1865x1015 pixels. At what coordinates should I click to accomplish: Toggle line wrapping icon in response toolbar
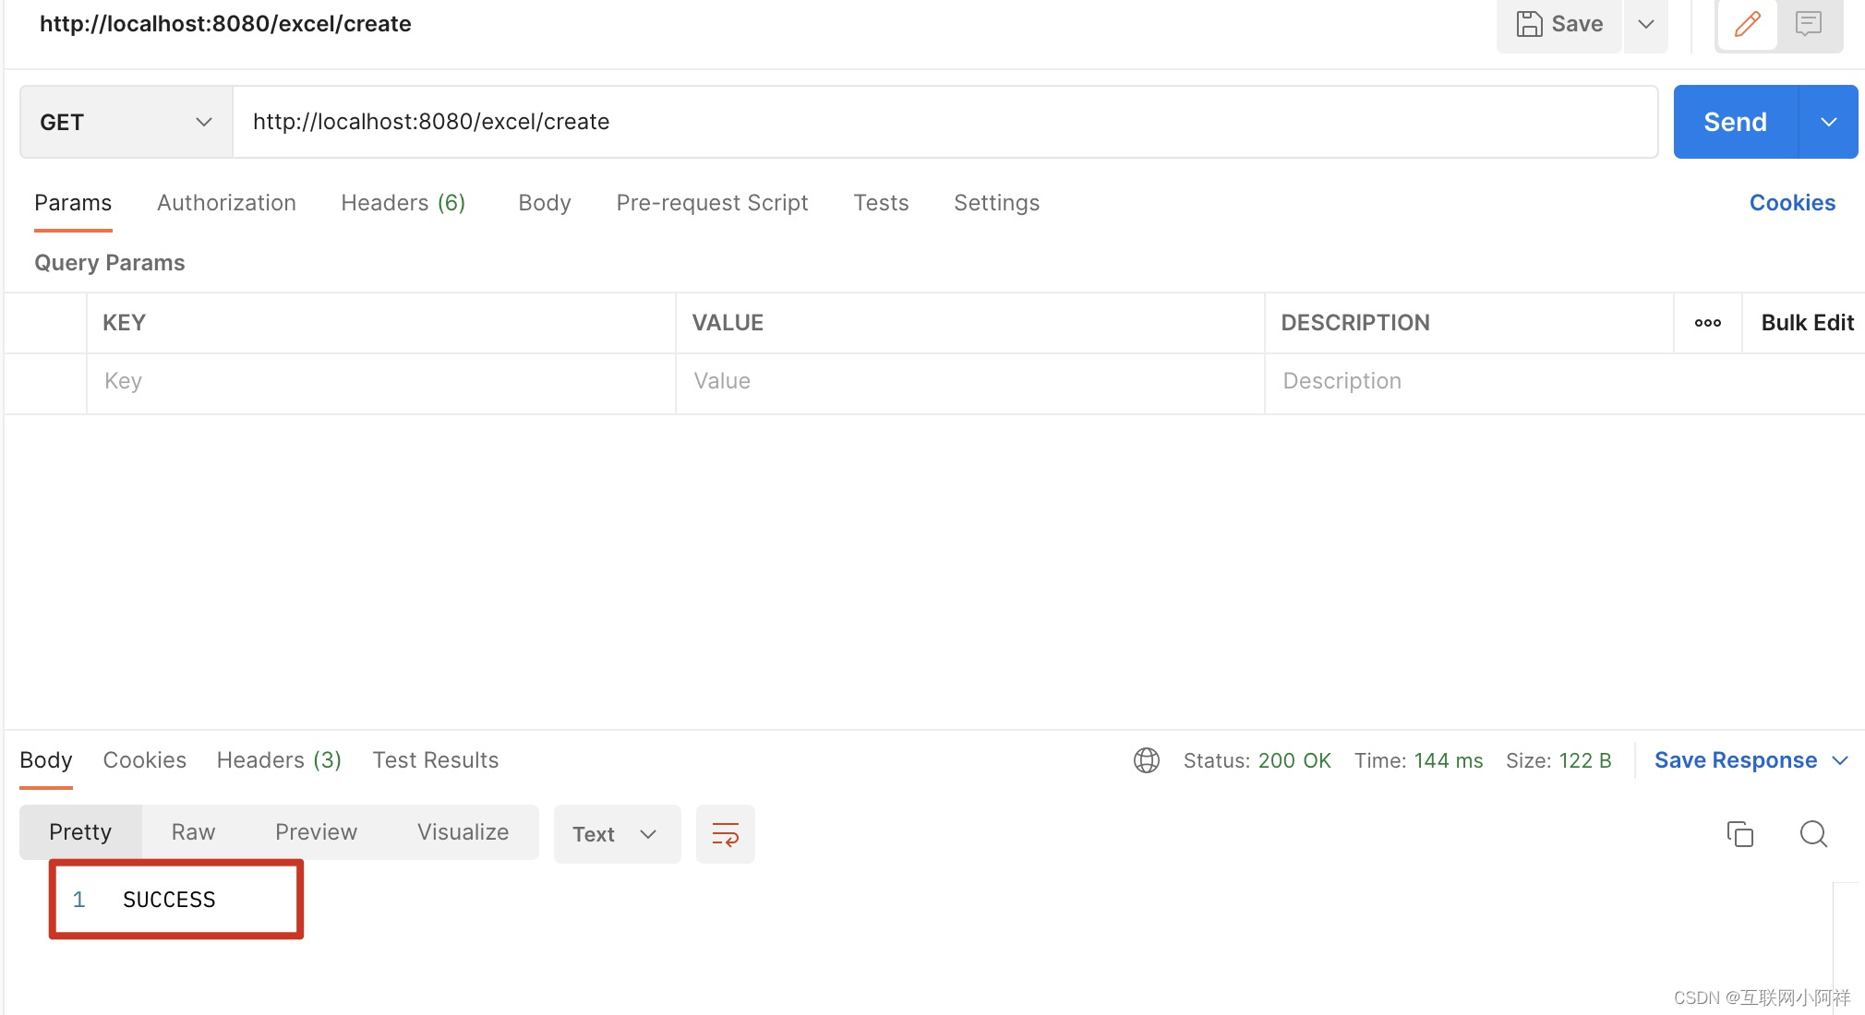pos(725,833)
